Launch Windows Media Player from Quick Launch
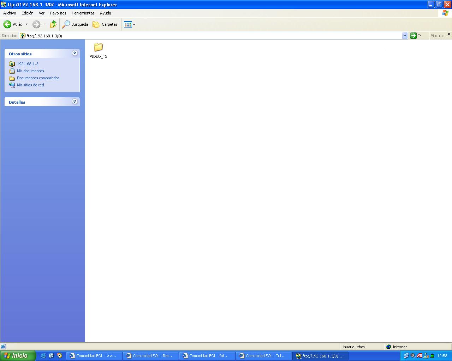 tap(59, 356)
